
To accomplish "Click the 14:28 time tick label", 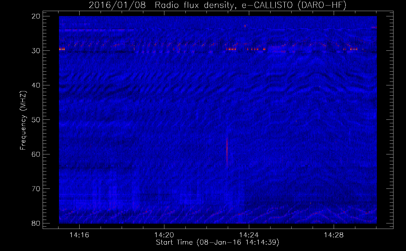I will (334, 235).
